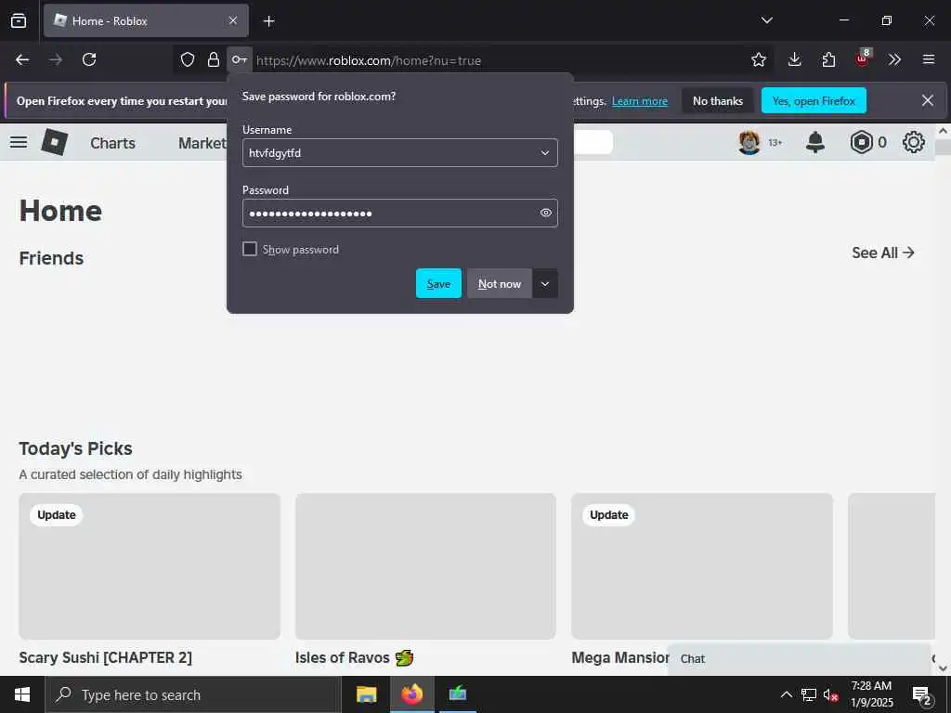Open Roblox settings gear
951x713 pixels.
tap(914, 142)
